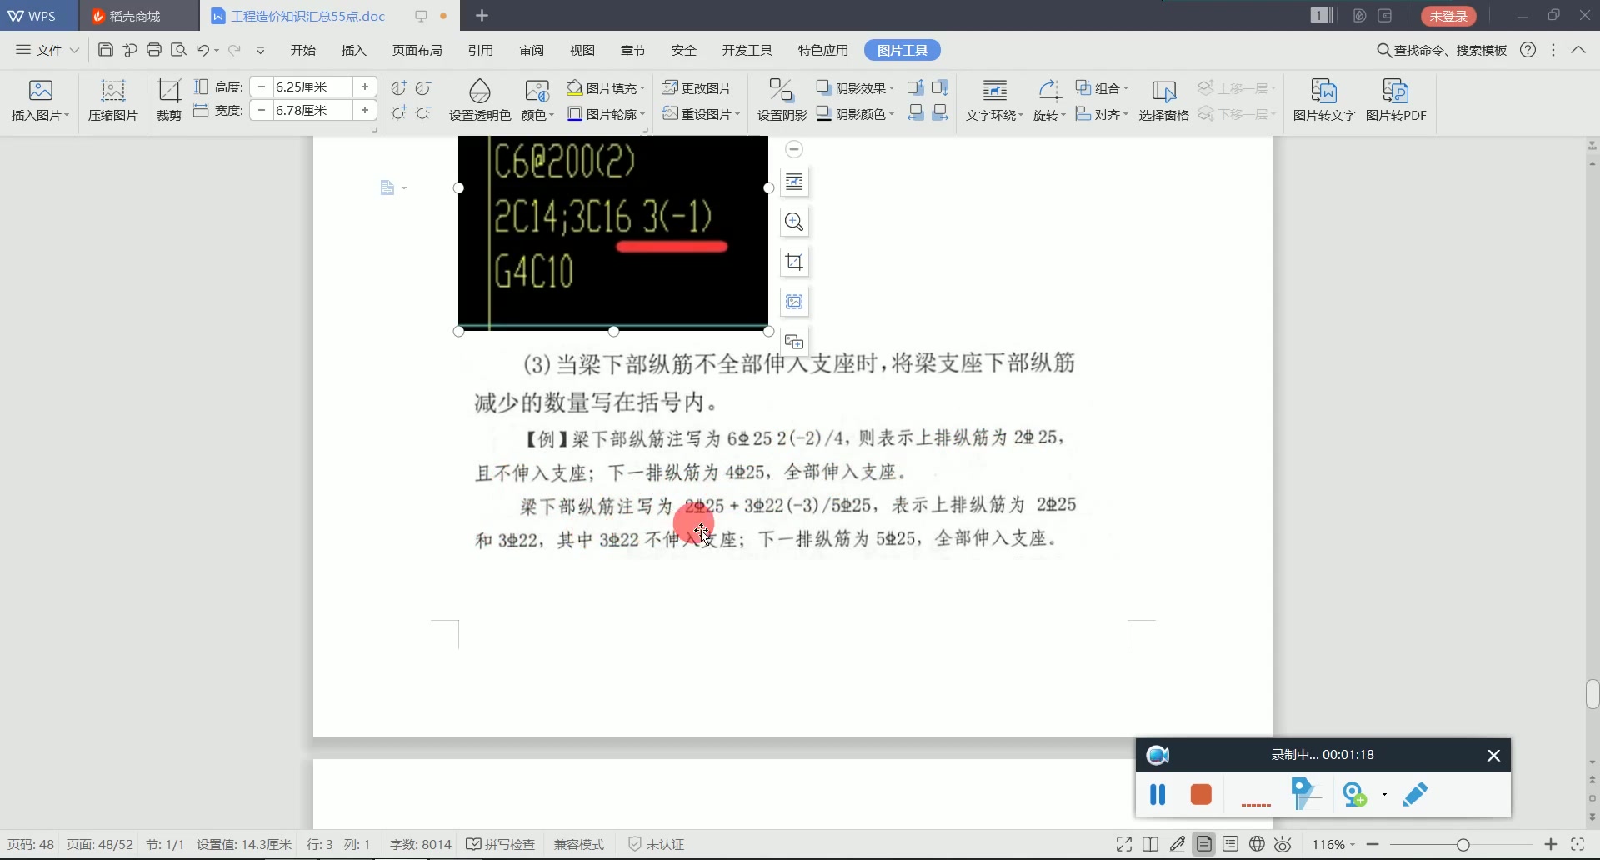Increase picture height with plus stepper
Screen dimensions: 1600x860
(365, 87)
